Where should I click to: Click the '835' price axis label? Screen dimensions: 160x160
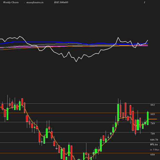pyautogui.click(x=153, y=114)
